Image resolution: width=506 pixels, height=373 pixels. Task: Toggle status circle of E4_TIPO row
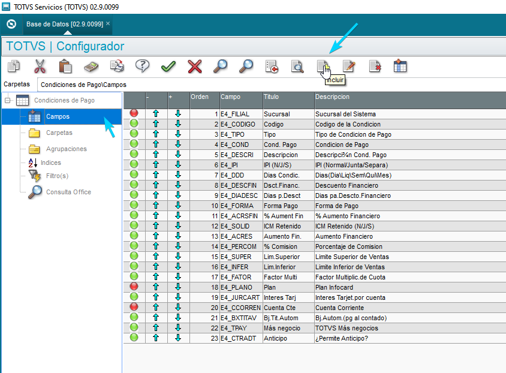click(134, 134)
